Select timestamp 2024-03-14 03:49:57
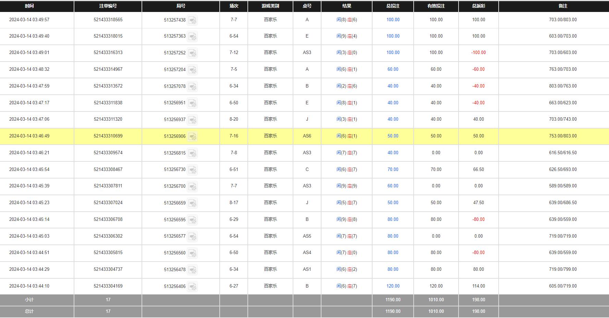The width and height of the screenshot is (609, 318). coord(29,20)
